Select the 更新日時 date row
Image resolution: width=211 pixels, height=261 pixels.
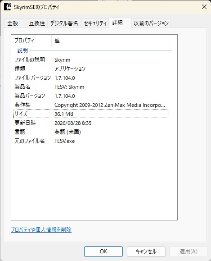(x=91, y=123)
